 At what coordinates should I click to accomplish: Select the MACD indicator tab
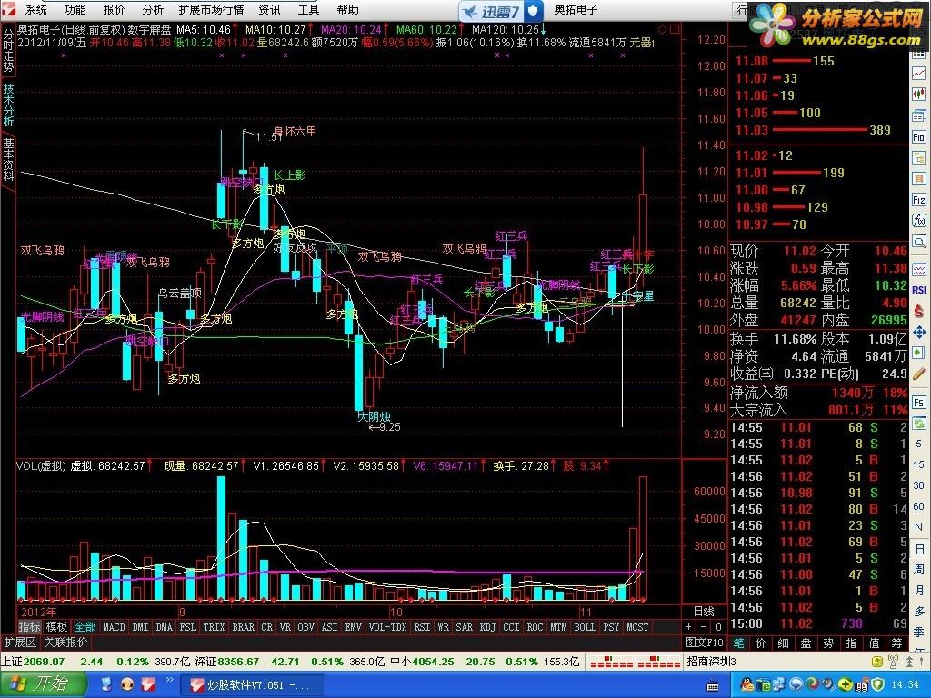(x=114, y=627)
